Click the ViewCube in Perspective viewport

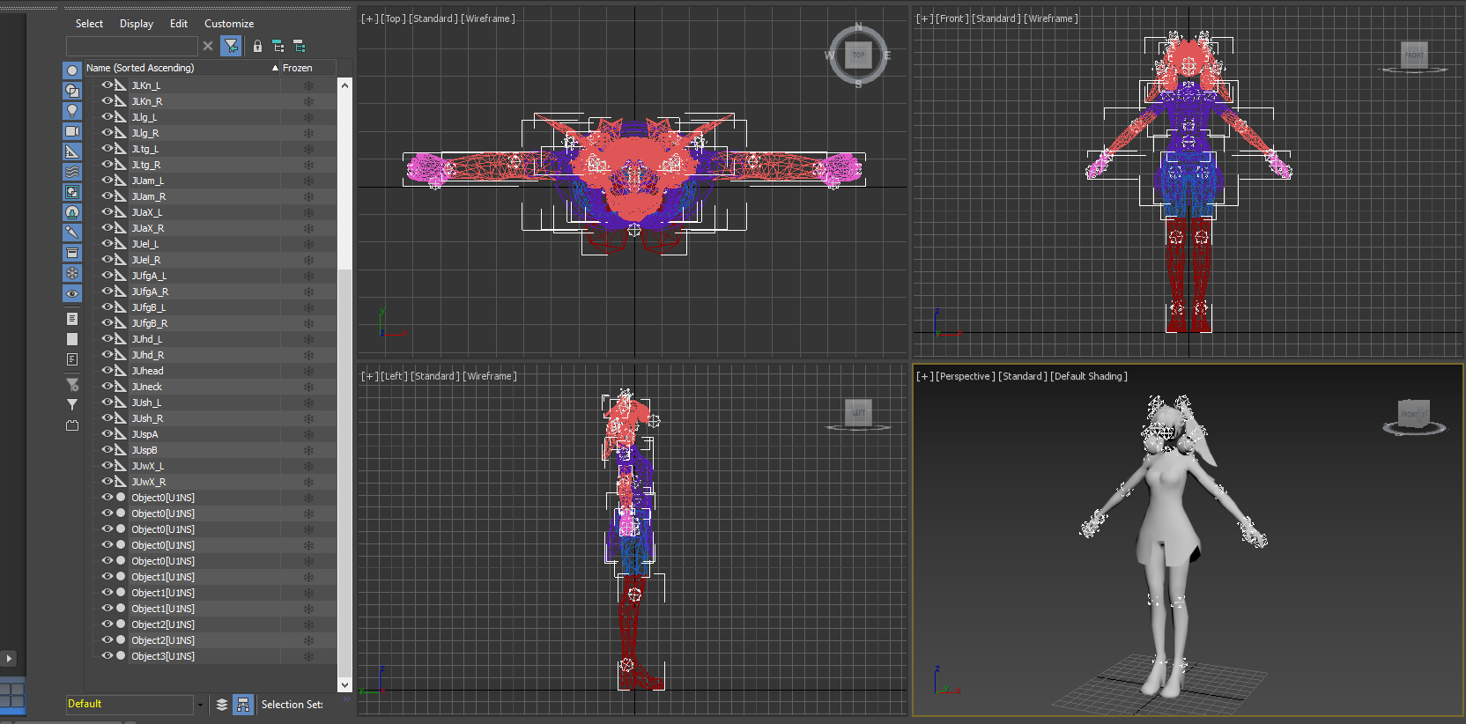click(x=1414, y=414)
